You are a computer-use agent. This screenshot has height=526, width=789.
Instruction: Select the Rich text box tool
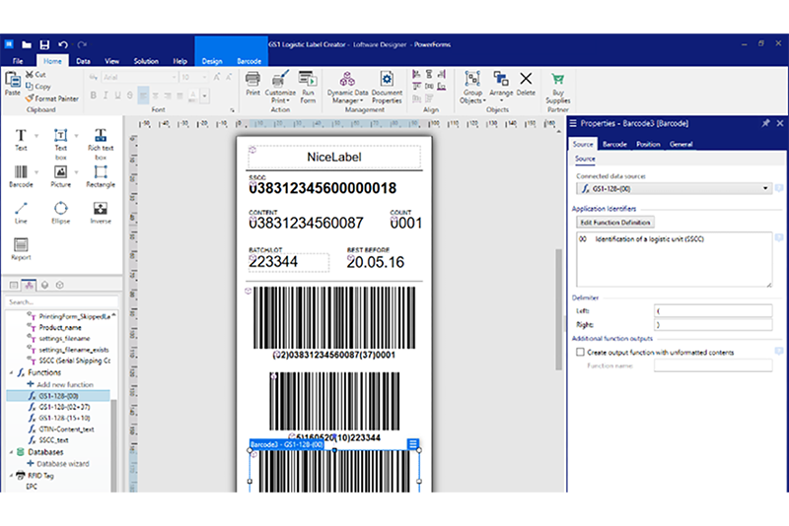[x=101, y=144]
